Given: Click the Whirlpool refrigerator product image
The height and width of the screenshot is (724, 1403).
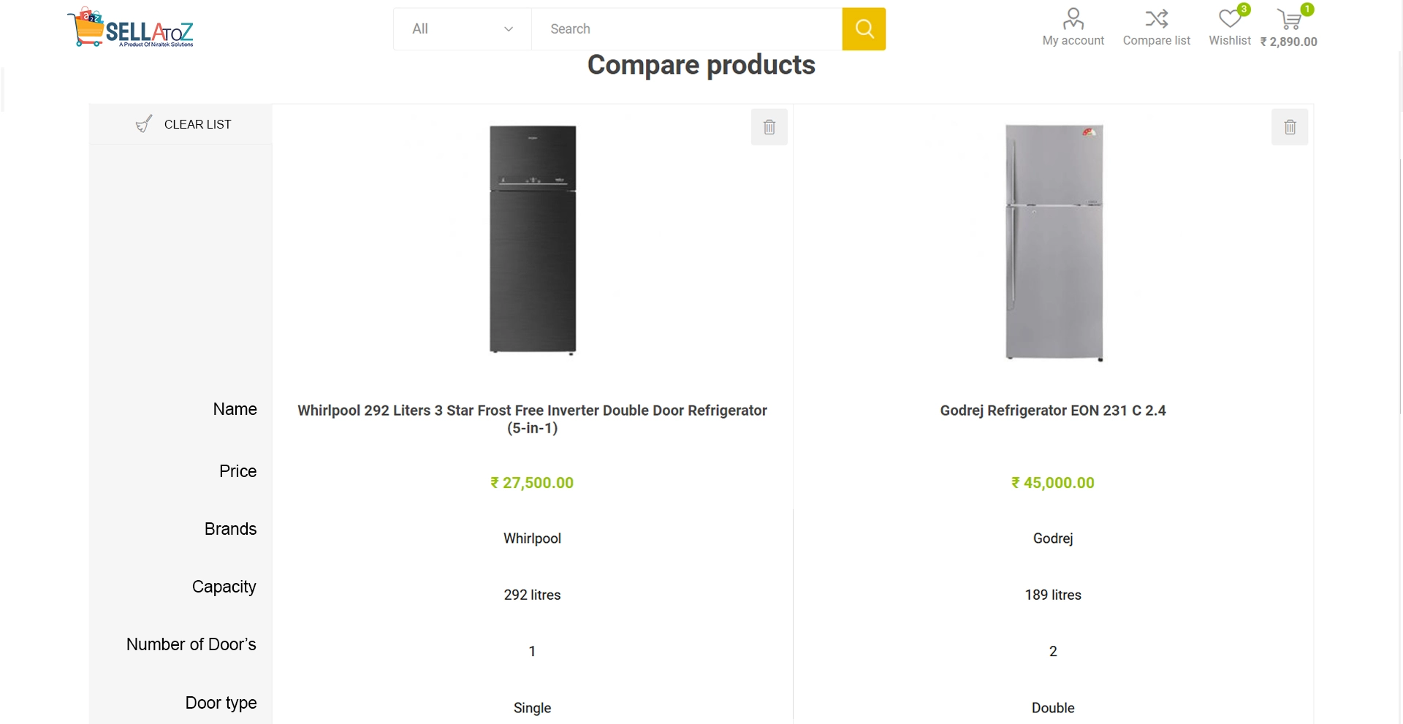Looking at the screenshot, I should tap(533, 240).
